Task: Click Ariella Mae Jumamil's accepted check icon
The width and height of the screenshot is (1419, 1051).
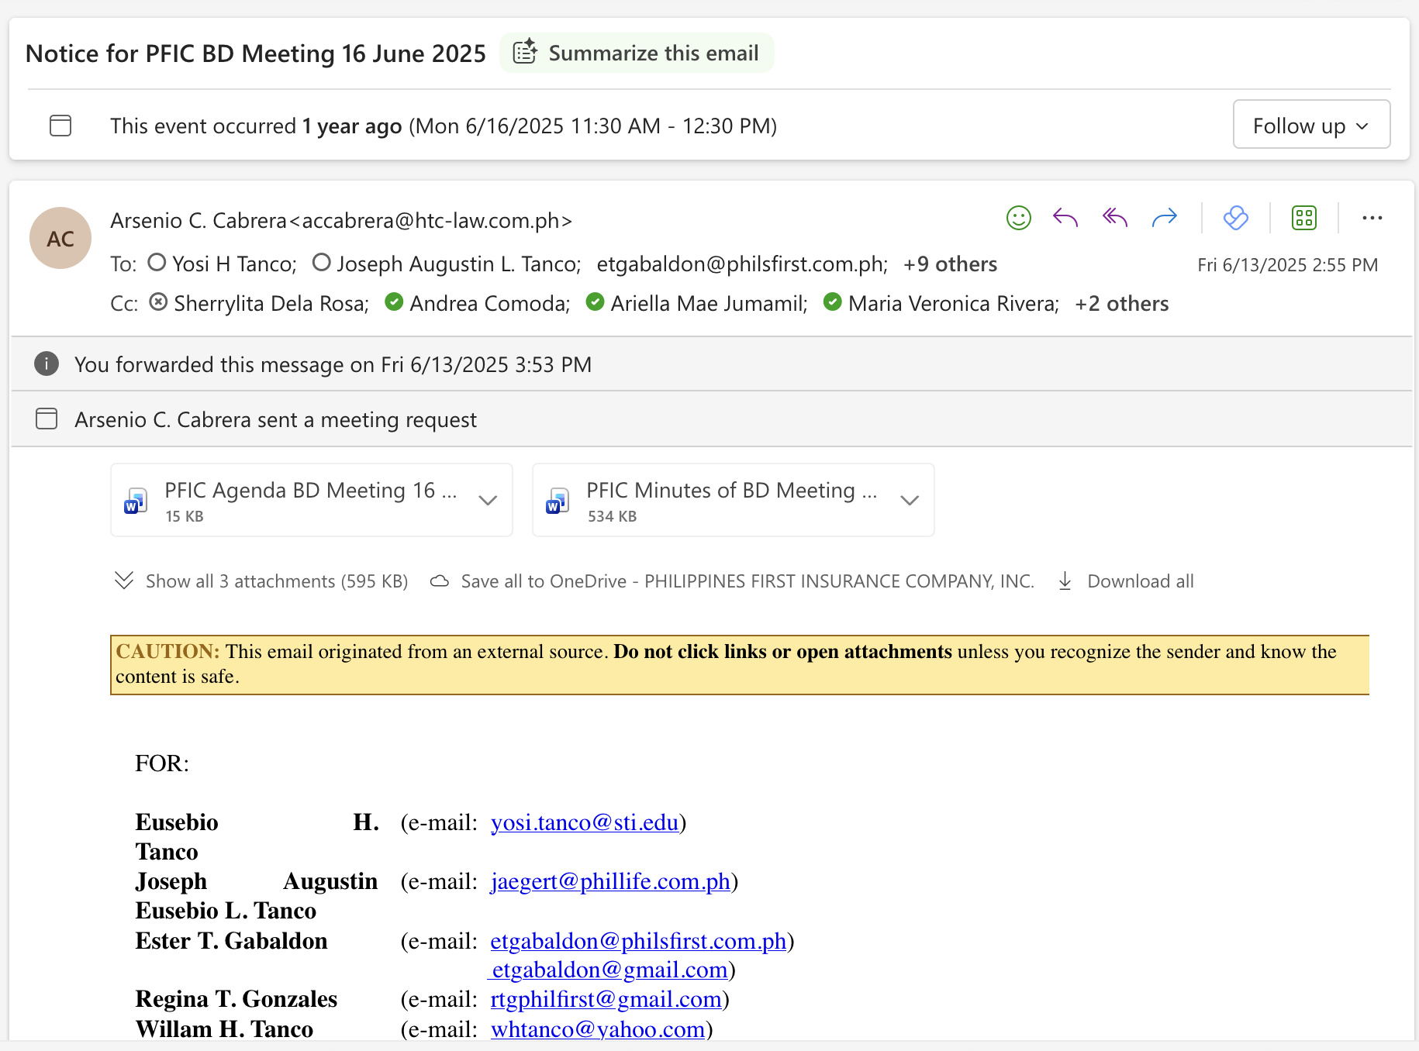Action: (595, 302)
